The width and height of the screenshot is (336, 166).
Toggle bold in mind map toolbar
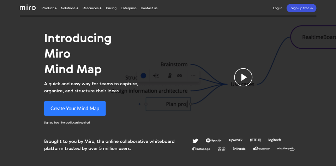pyautogui.click(x=170, y=75)
